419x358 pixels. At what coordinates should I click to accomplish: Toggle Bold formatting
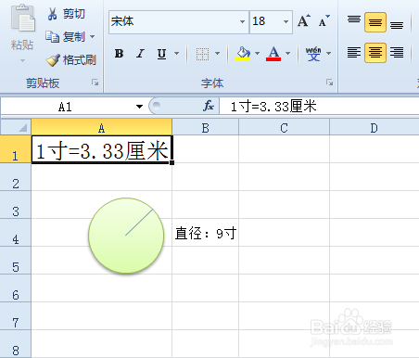tap(119, 54)
